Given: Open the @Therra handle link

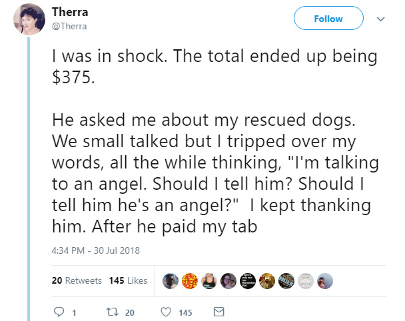Looking at the screenshot, I should [69, 26].
